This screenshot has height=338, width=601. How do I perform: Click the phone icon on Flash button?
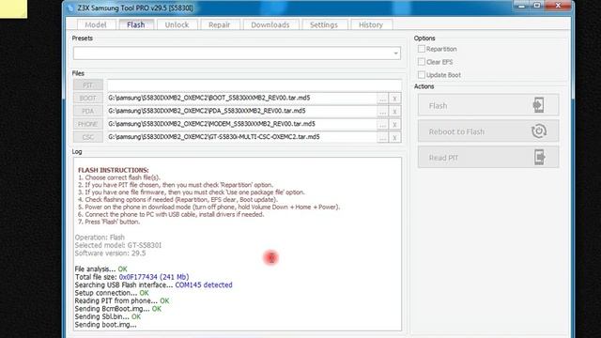pos(538,105)
